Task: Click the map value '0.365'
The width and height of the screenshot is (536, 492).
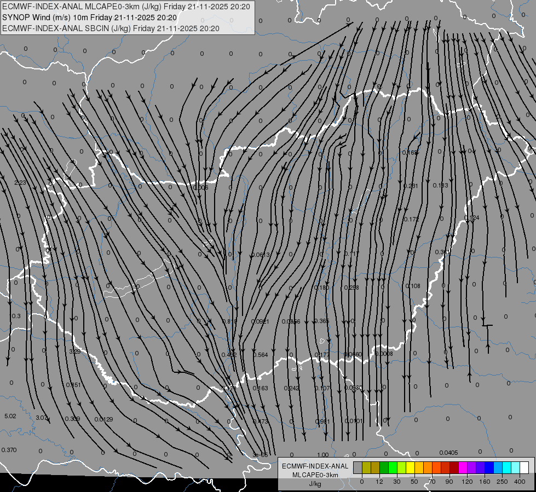Action: (322, 321)
